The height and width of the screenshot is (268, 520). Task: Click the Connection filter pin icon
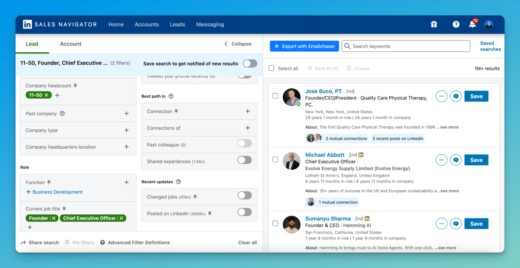pos(176,111)
